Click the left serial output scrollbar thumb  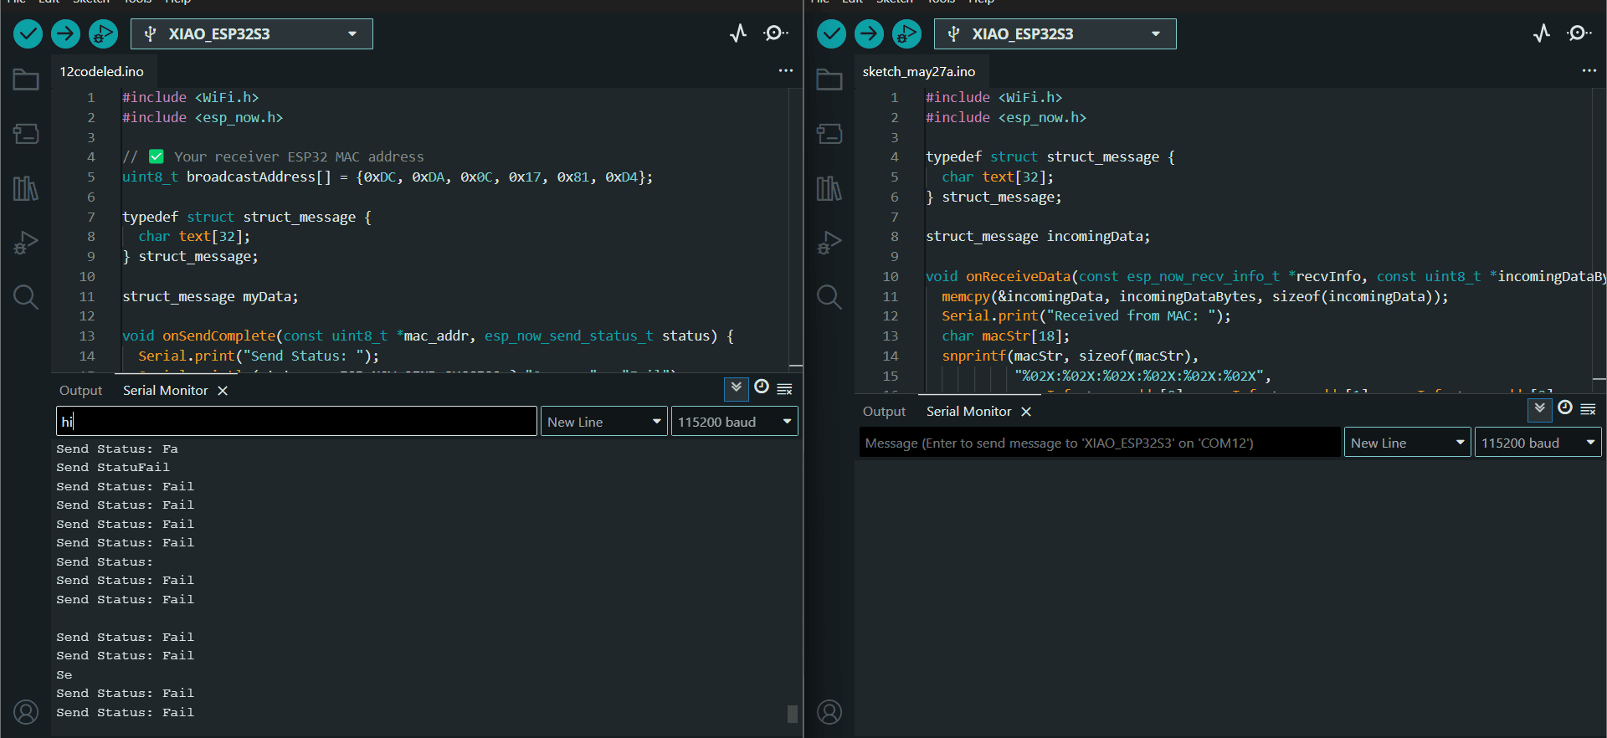pyautogui.click(x=793, y=714)
